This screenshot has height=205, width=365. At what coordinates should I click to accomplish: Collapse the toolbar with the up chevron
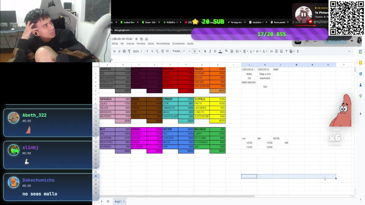[349, 51]
